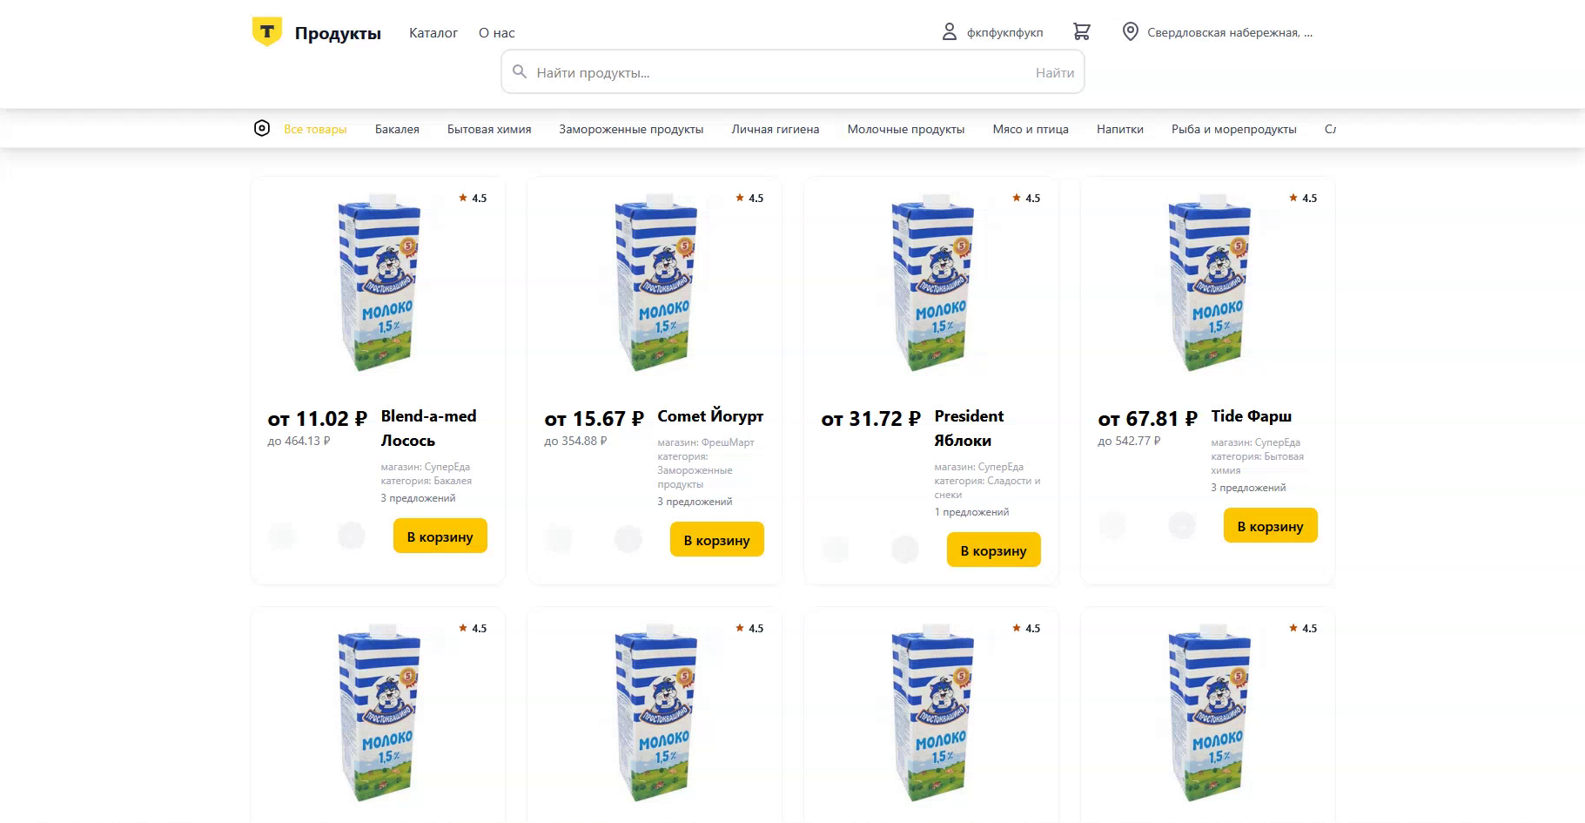Add Blend-a-med Лосось to cart
Viewport: 1585px width, 823px height.
click(x=440, y=536)
